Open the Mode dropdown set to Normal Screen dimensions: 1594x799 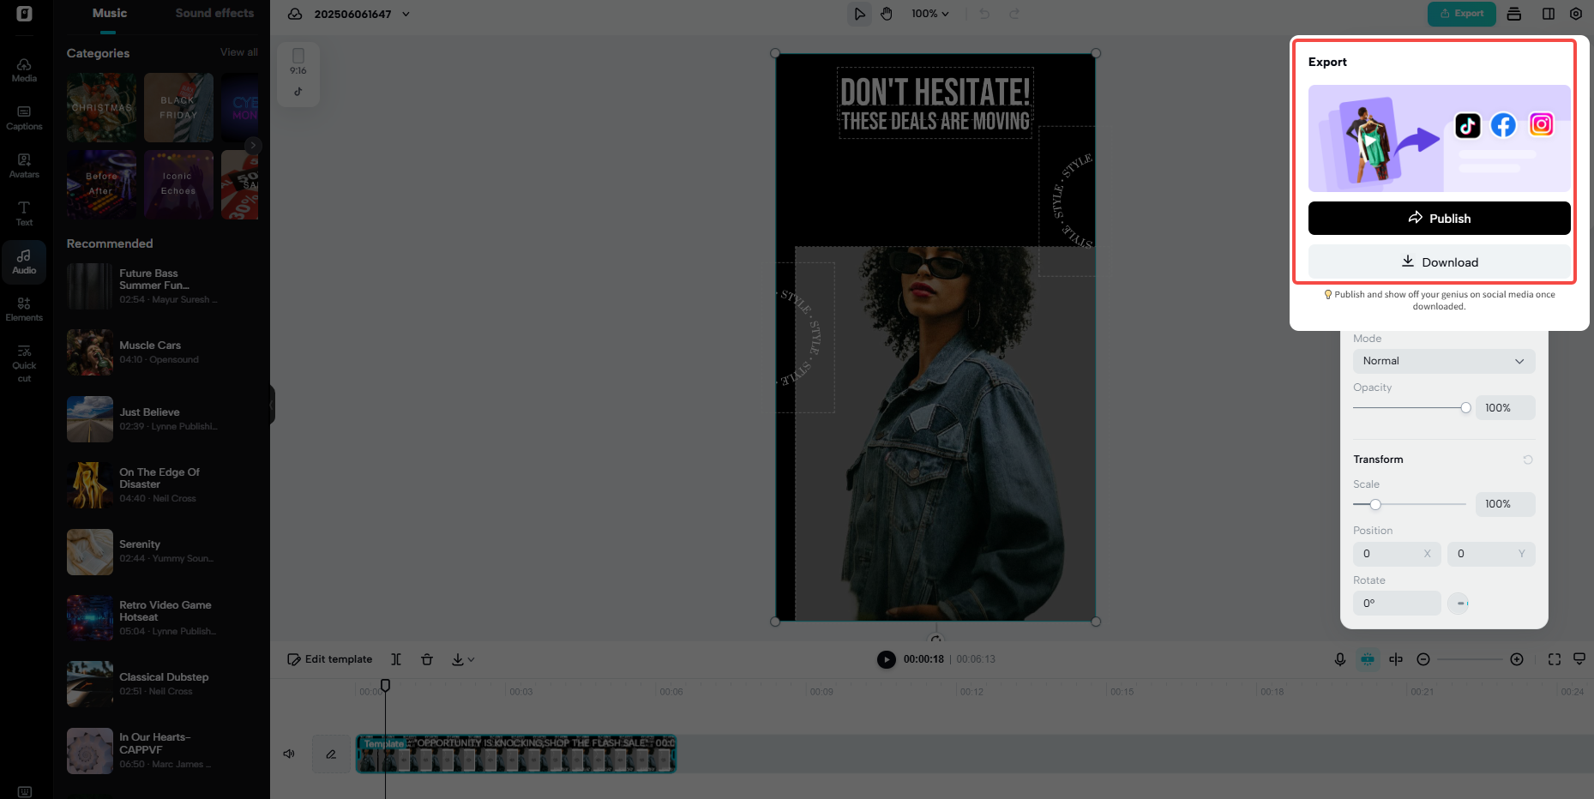(1443, 361)
